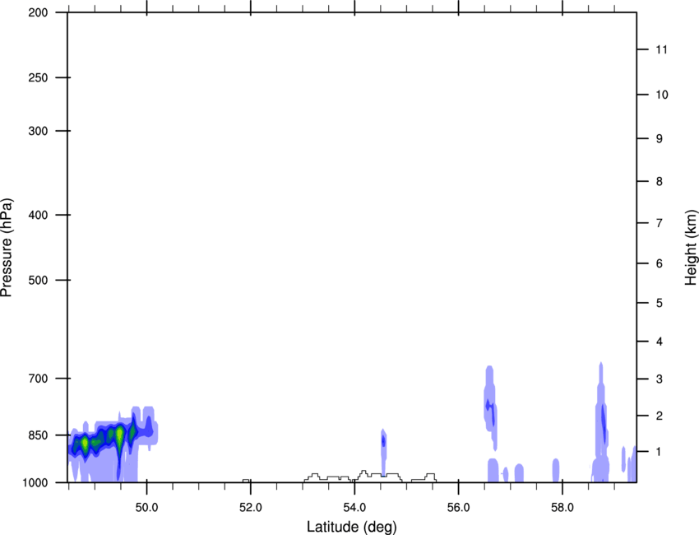This screenshot has width=699, height=535.
Task: Click the tall blue plume near 56.6 latitude
Action: (490, 407)
